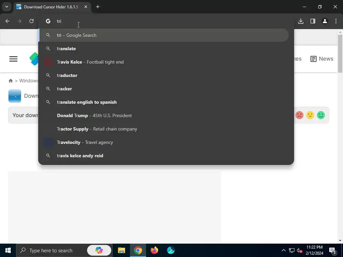
Task: Reload the current page
Action: pyautogui.click(x=31, y=21)
